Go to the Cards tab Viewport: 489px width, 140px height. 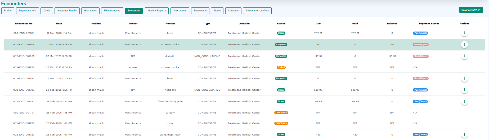(x=47, y=11)
